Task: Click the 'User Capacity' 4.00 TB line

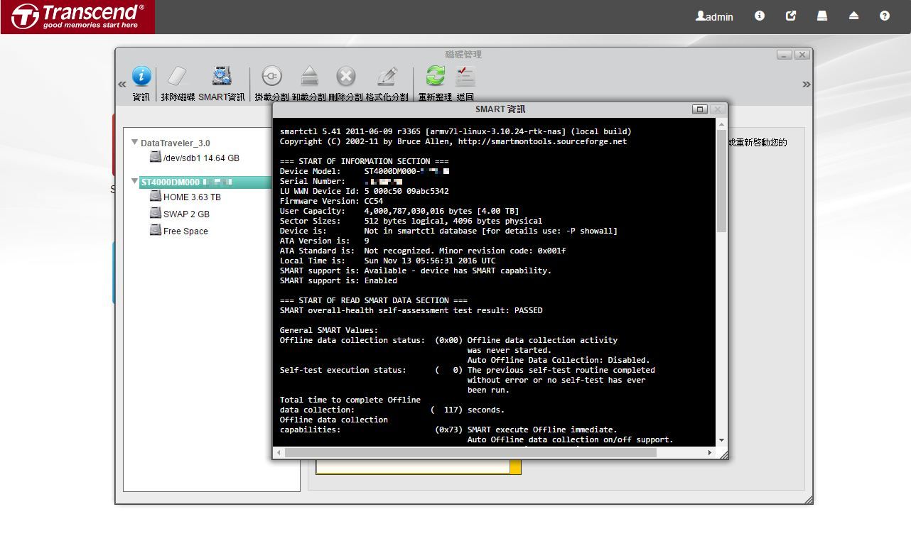Action: (399, 211)
